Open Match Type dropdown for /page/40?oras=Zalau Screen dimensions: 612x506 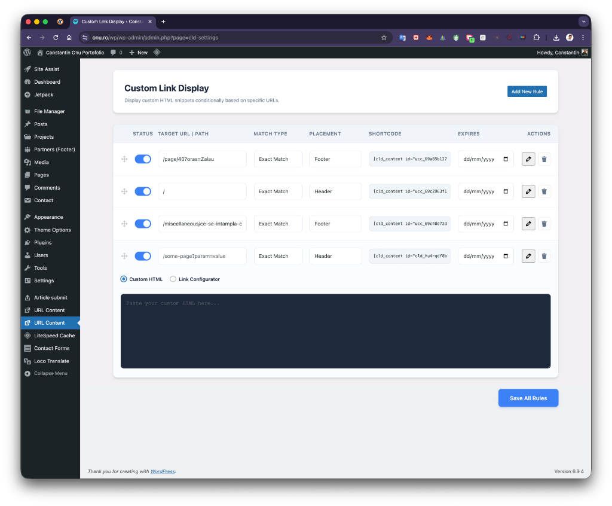[x=278, y=159]
